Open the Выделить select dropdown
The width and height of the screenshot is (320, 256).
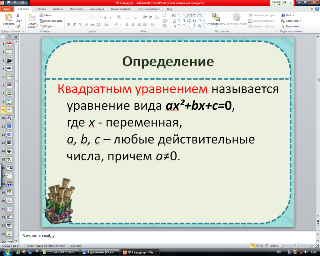(x=291, y=26)
